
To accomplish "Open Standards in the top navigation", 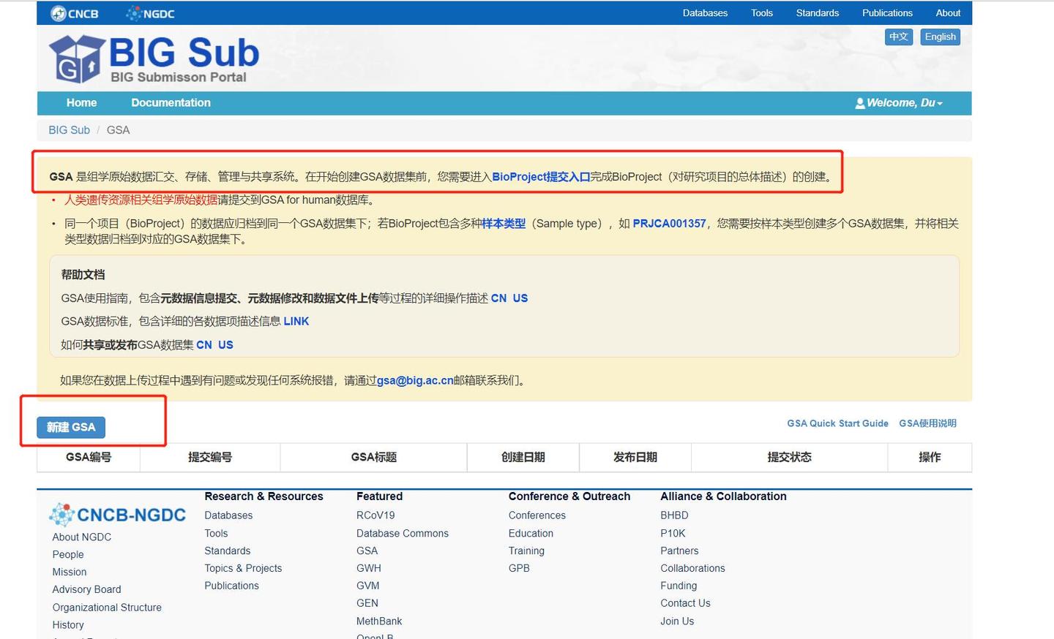I will 818,13.
